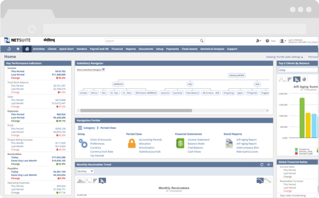Select pie chart in Top 5 Clients
Image resolution: width=319 pixels, height=198 pixels.
click(x=304, y=79)
